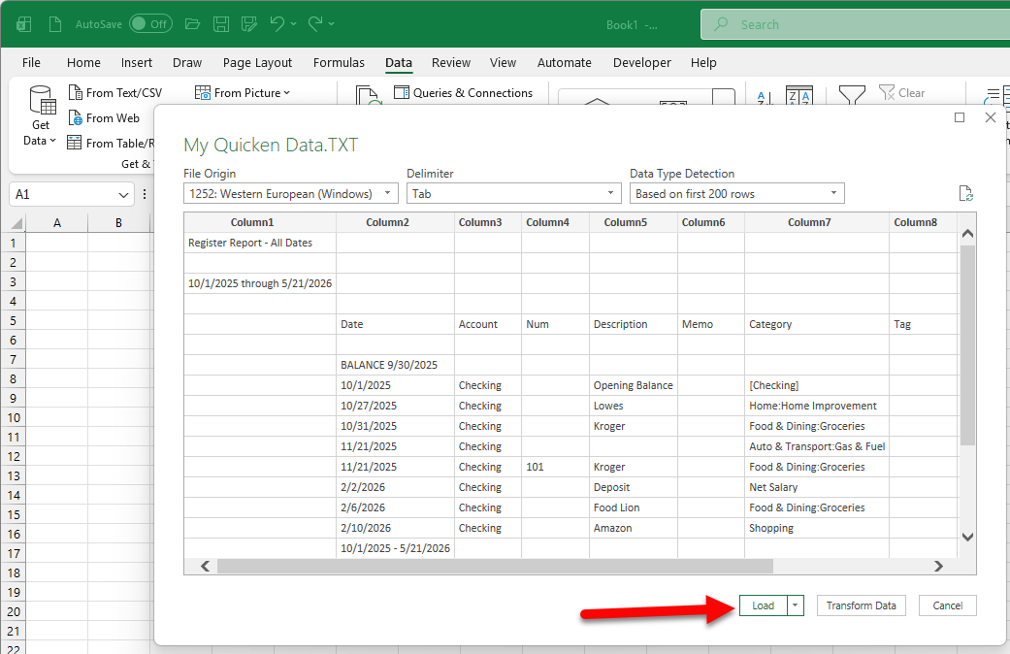Open the View tab
This screenshot has width=1010, height=654.
[x=504, y=62]
